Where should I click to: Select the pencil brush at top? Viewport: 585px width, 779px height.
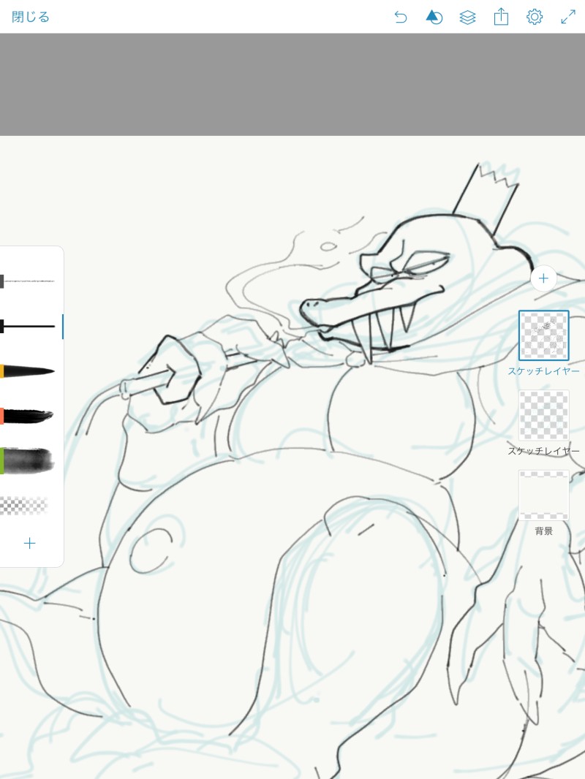tap(27, 281)
